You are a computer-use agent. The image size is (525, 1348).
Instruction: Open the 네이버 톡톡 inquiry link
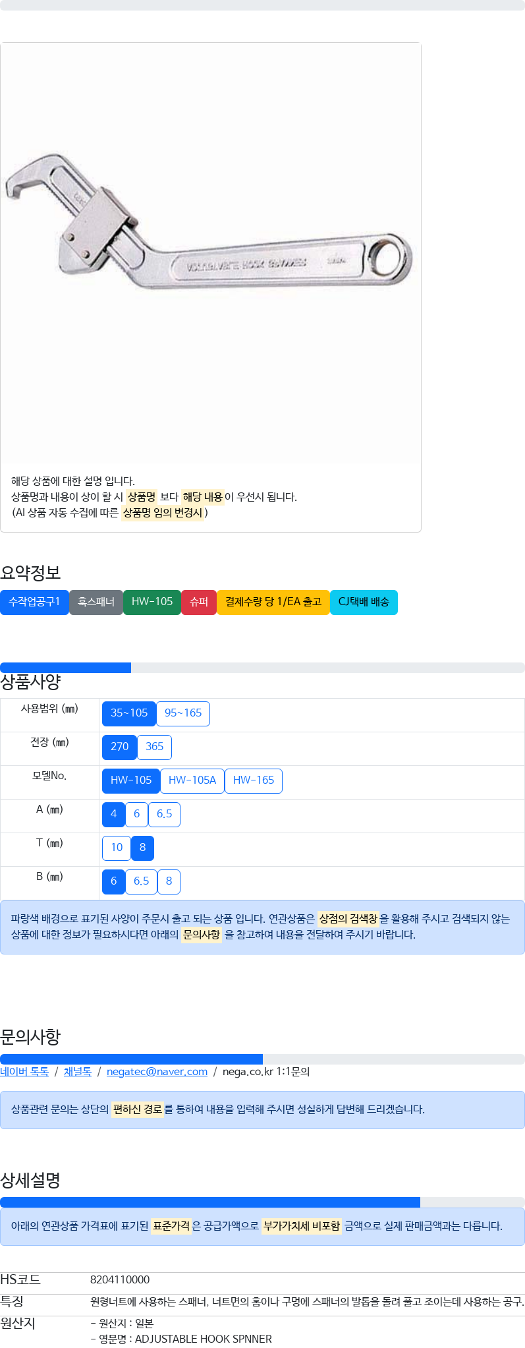pos(24,1072)
